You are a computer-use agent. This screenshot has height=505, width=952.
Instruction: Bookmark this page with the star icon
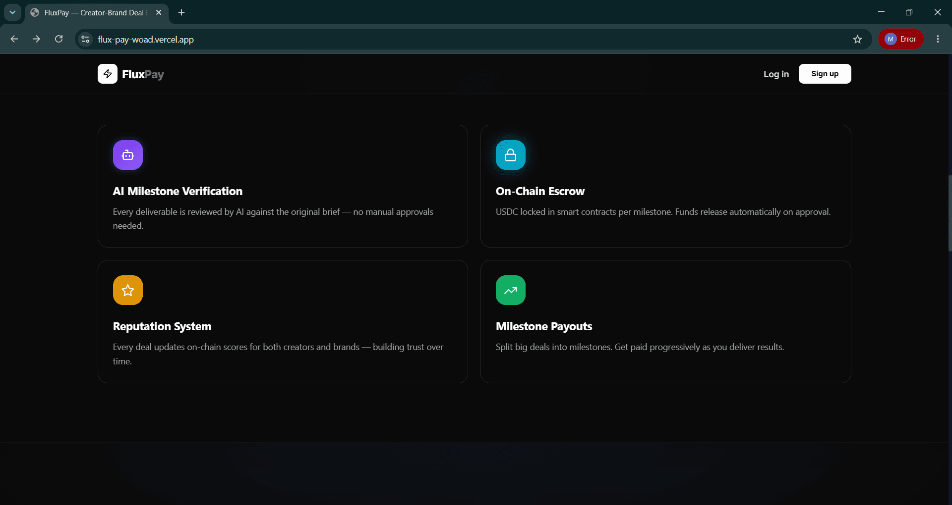858,39
